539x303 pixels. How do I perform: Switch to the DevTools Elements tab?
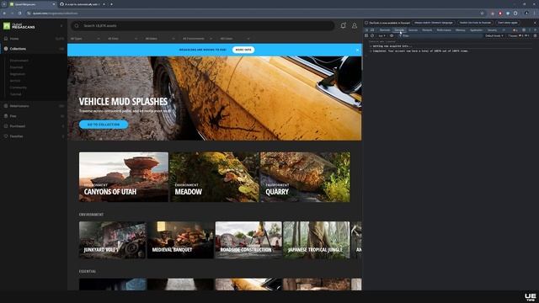tap(385, 30)
